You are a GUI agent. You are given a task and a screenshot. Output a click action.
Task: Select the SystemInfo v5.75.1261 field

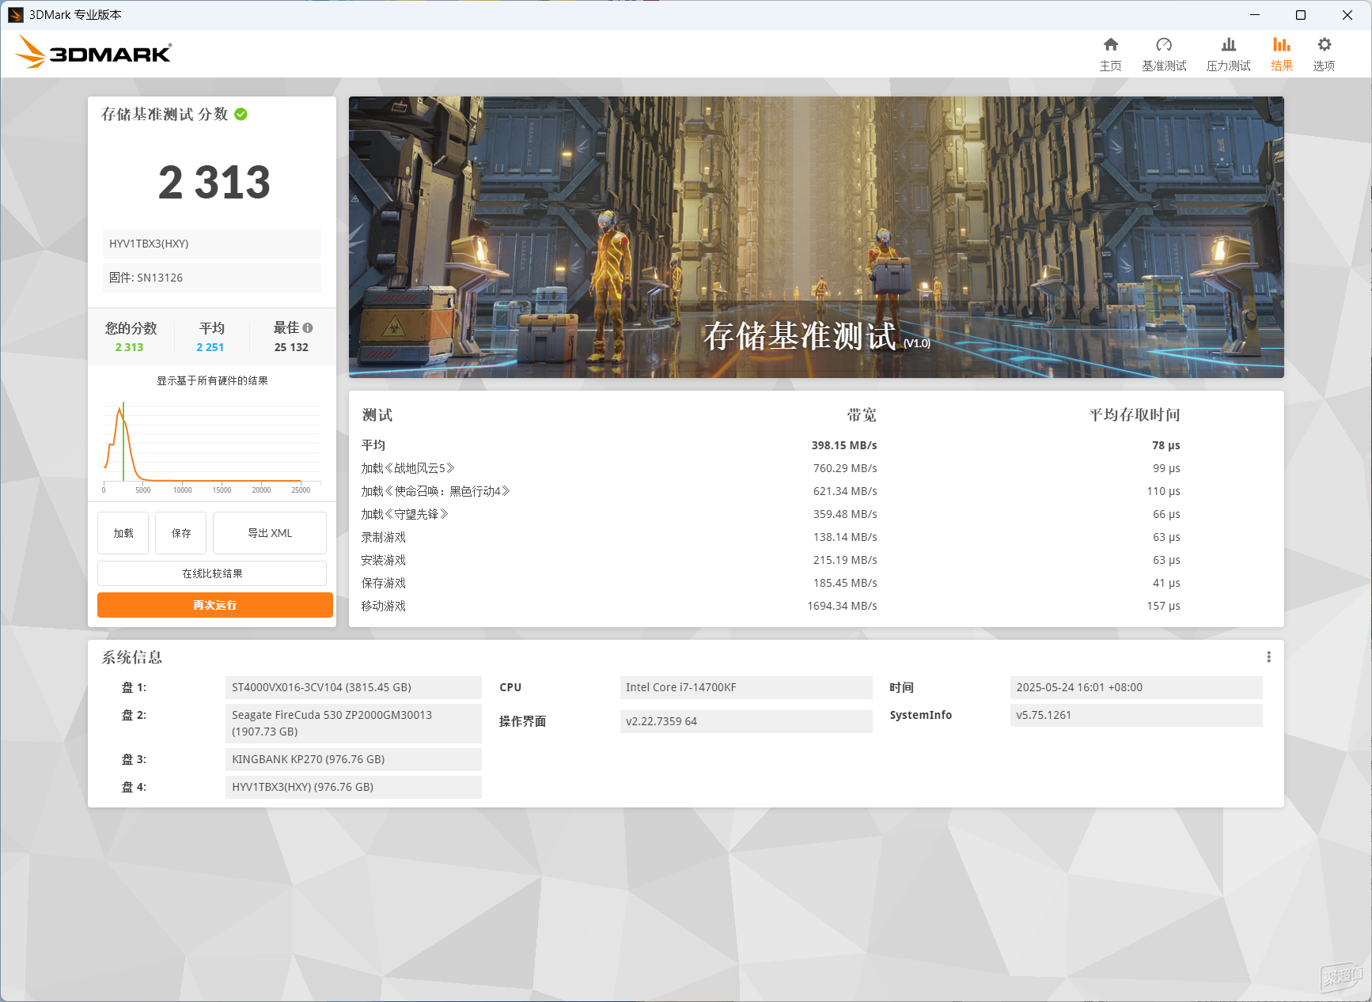point(1136,715)
